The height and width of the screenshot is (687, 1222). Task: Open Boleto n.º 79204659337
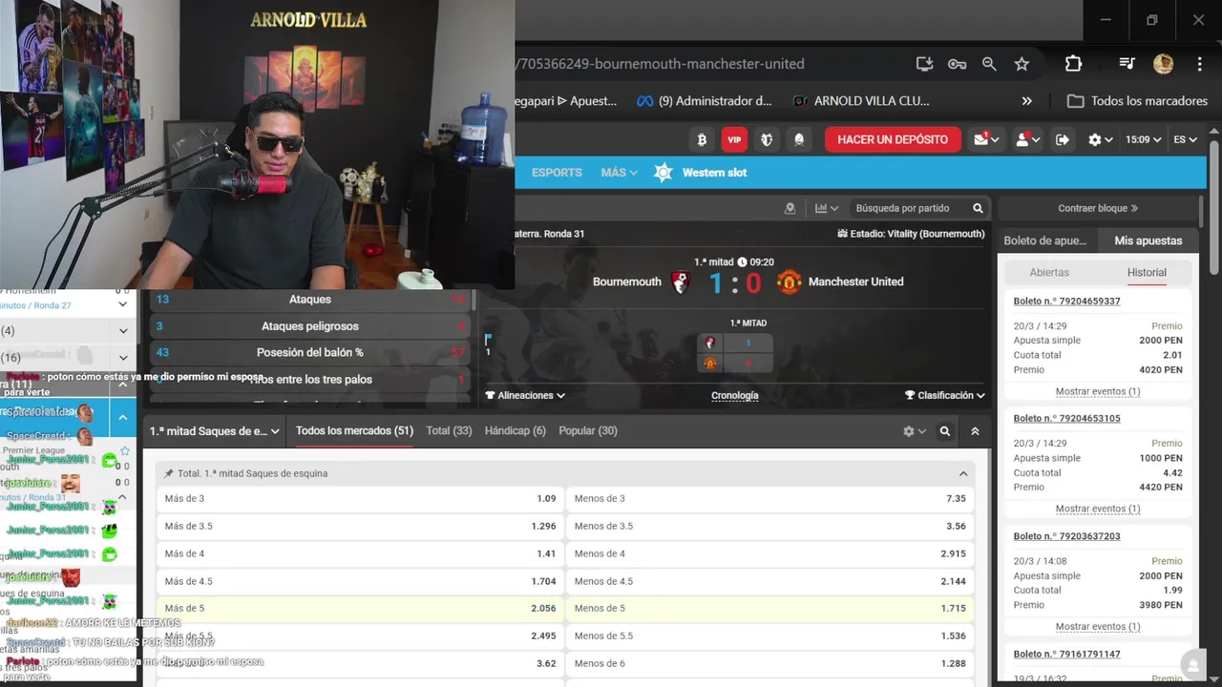(x=1066, y=301)
